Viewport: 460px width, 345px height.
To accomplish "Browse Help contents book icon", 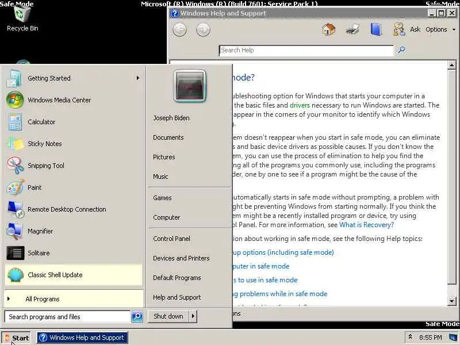I will (x=376, y=29).
